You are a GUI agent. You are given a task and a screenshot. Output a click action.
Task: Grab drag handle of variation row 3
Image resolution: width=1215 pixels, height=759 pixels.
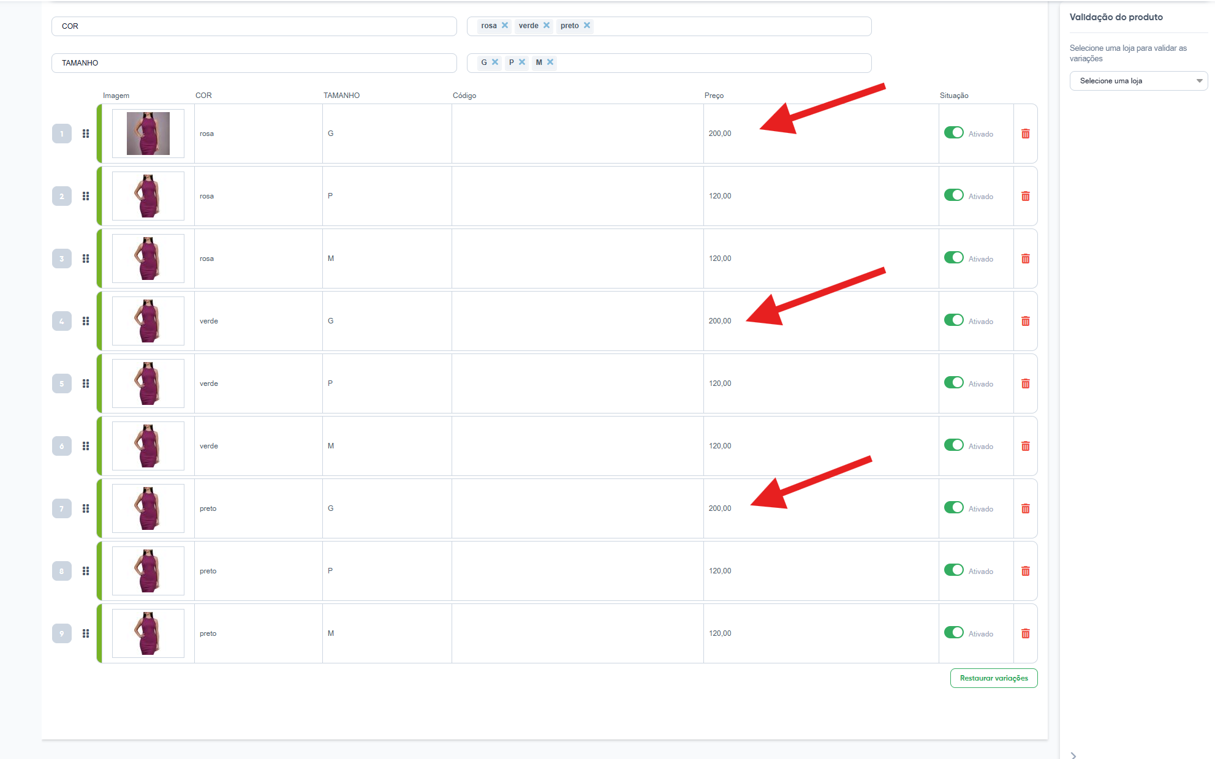pyautogui.click(x=86, y=259)
